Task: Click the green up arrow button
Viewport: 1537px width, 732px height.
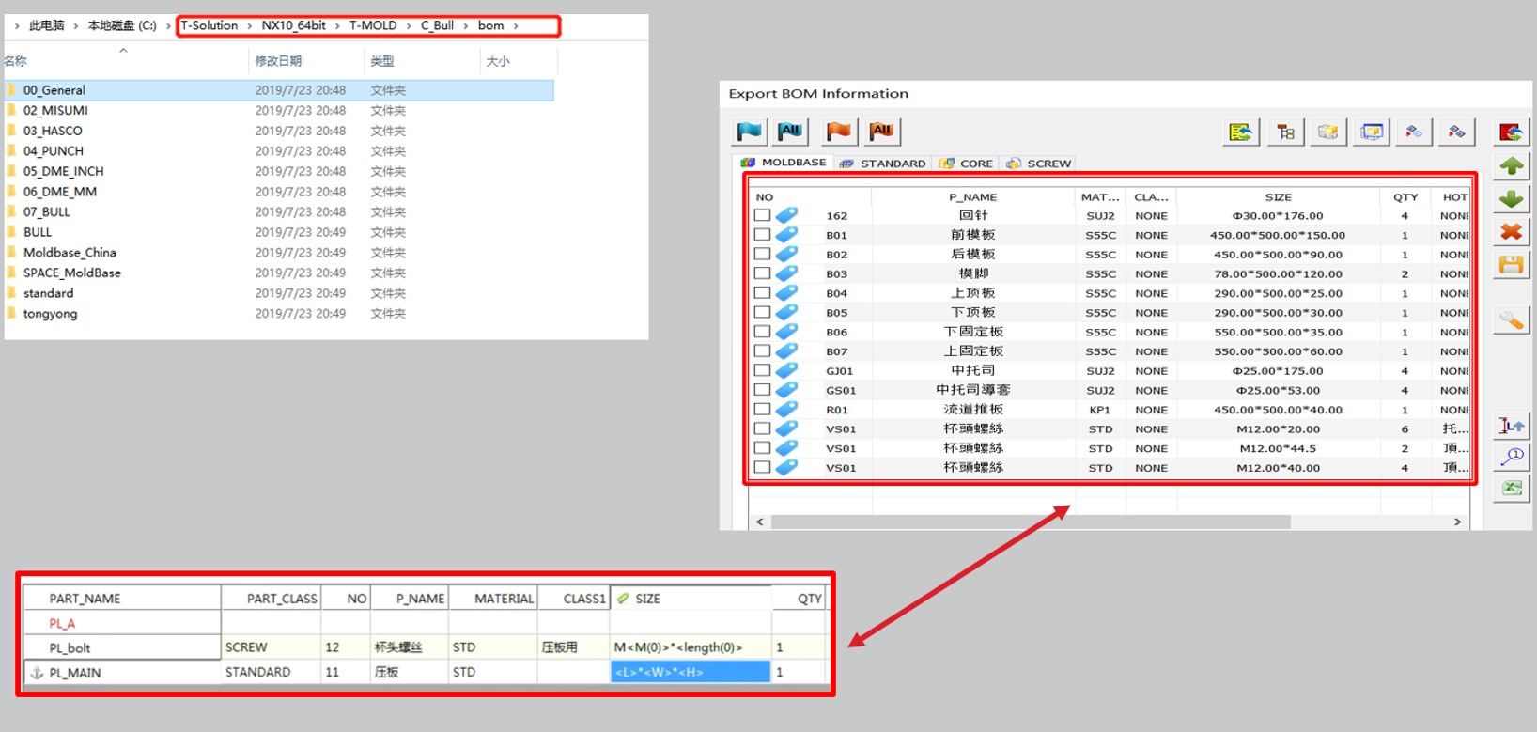Action: (1511, 166)
